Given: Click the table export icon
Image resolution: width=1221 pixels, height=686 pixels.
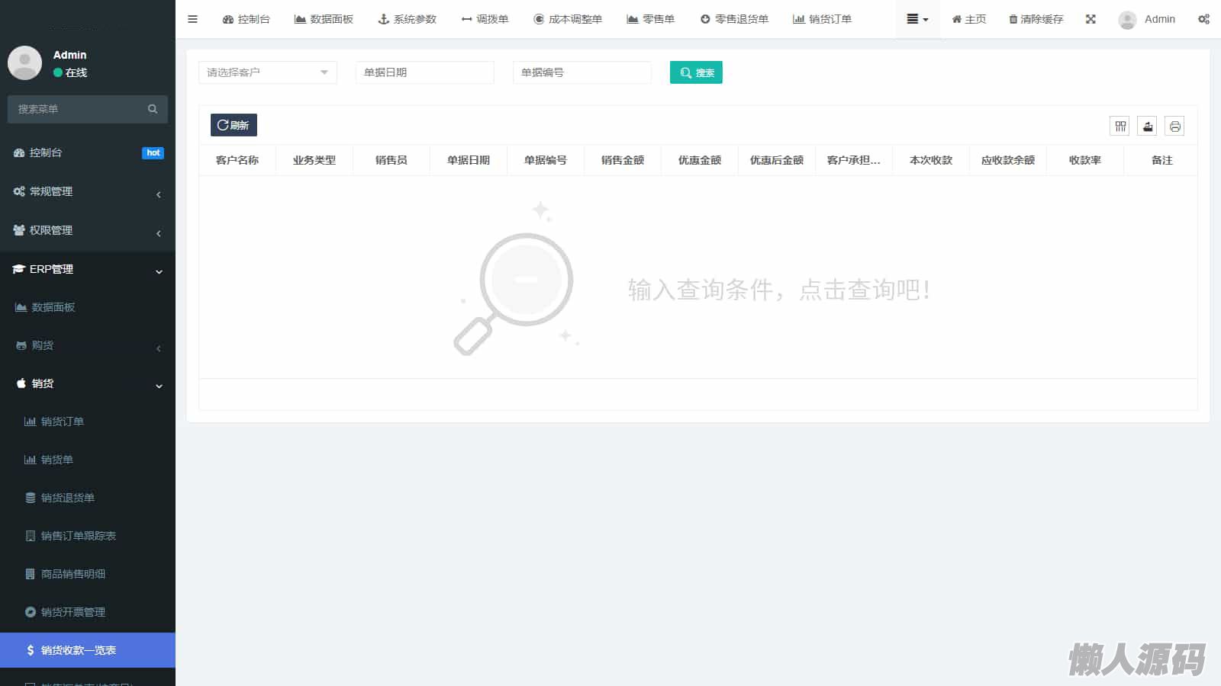Looking at the screenshot, I should click(1148, 127).
